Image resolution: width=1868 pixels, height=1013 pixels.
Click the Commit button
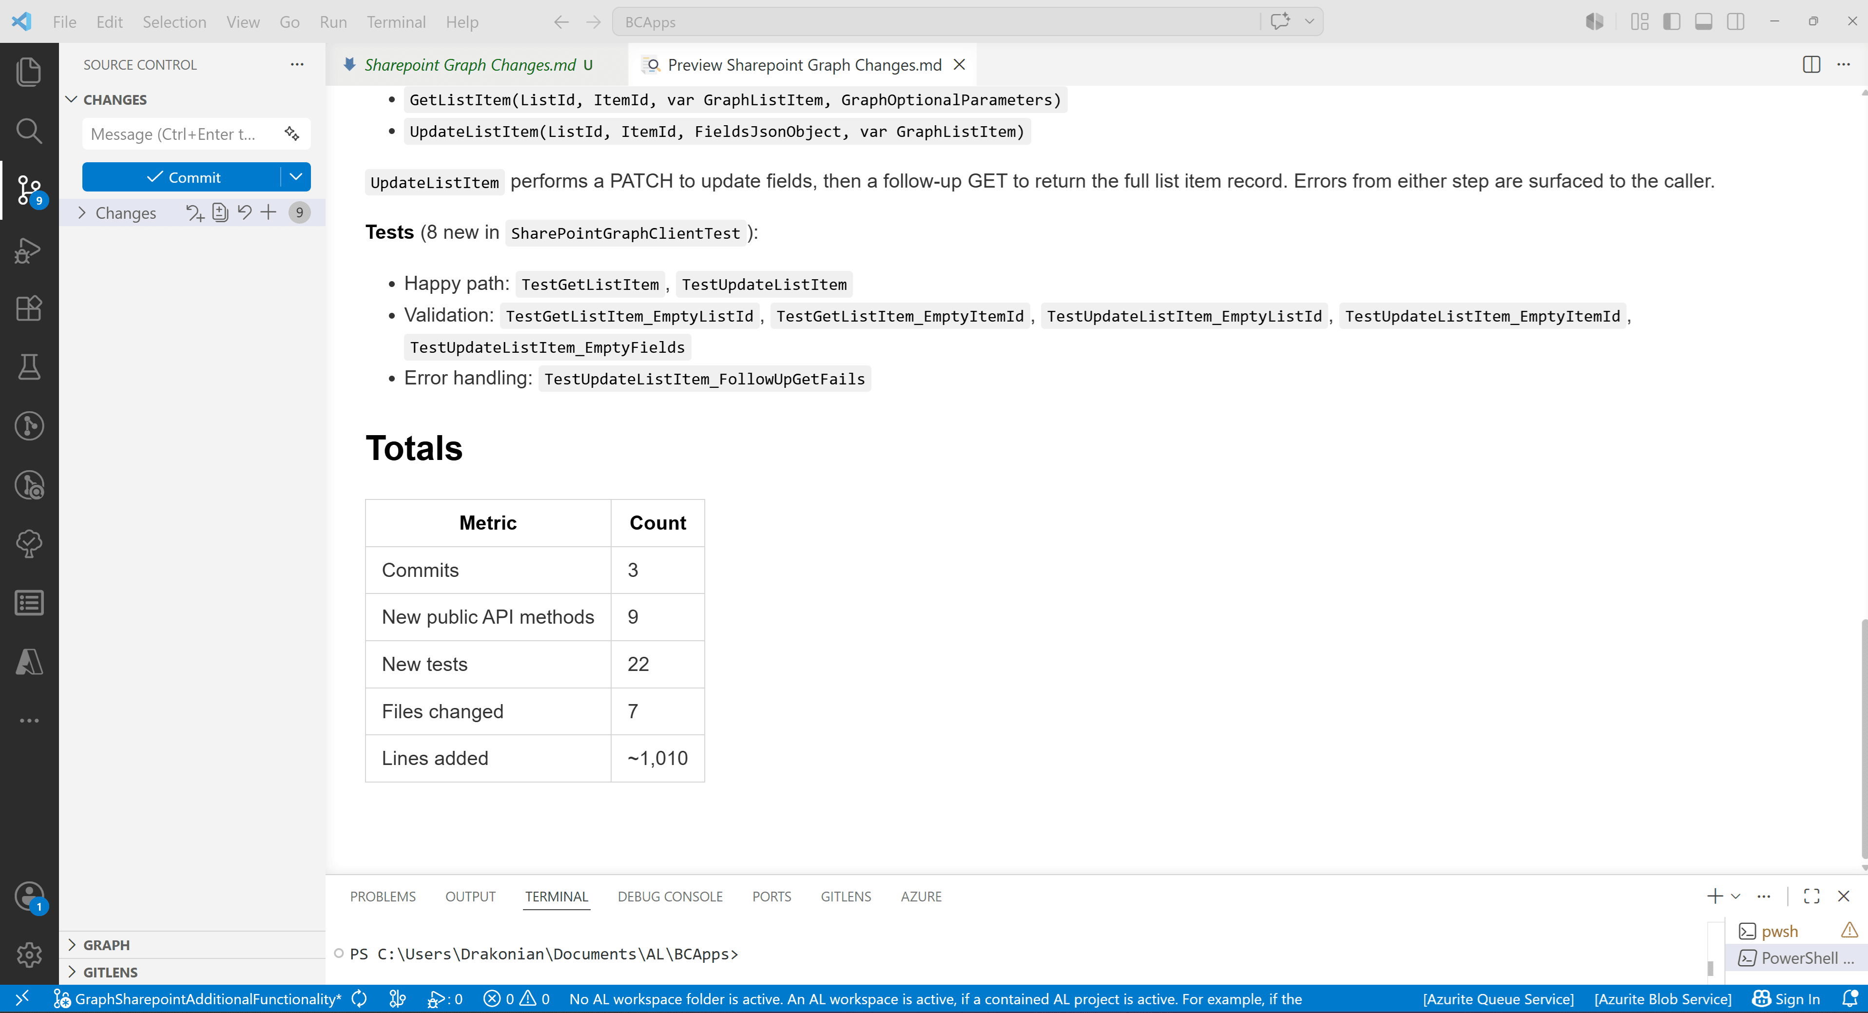(182, 177)
